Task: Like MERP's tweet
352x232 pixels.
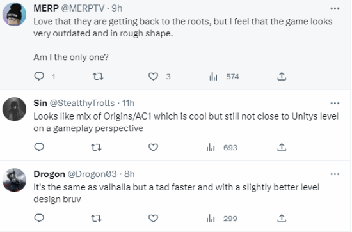Action: tap(154, 77)
